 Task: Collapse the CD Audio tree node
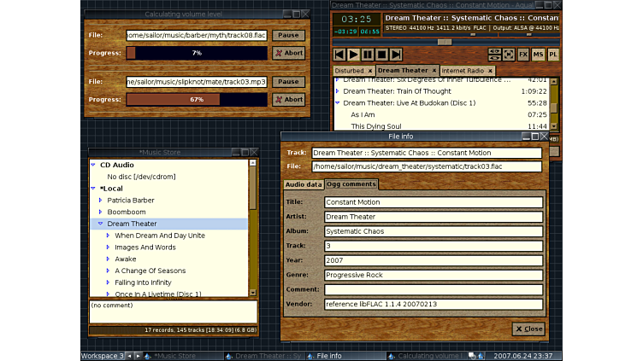[x=93, y=165]
